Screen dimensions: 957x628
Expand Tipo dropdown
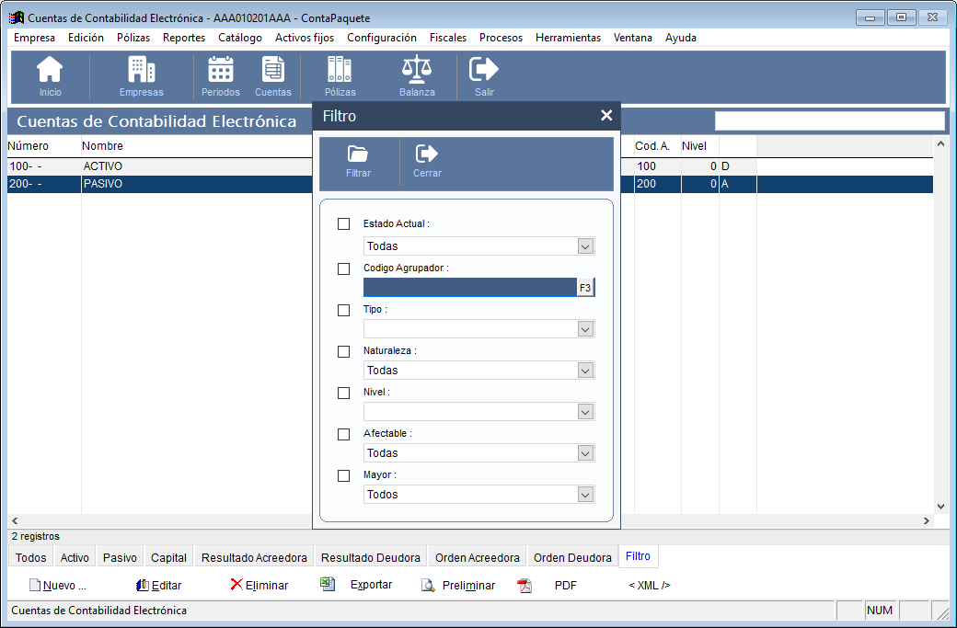pos(585,329)
